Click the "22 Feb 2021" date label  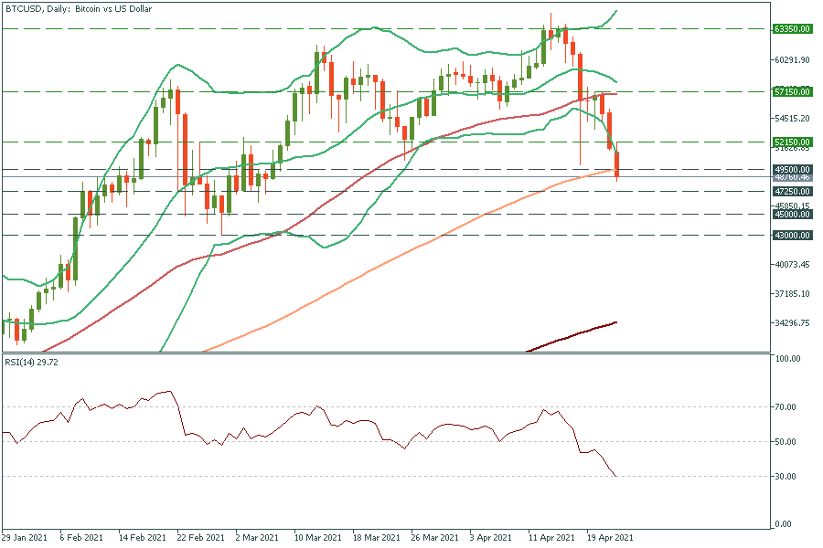200,538
